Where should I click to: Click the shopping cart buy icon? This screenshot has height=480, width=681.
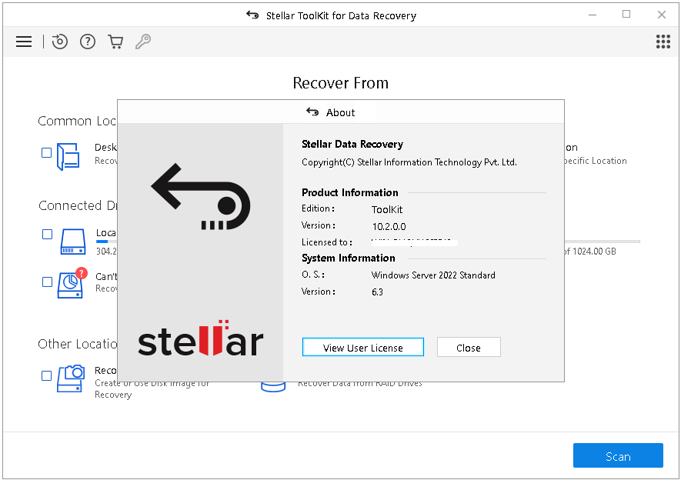115,42
